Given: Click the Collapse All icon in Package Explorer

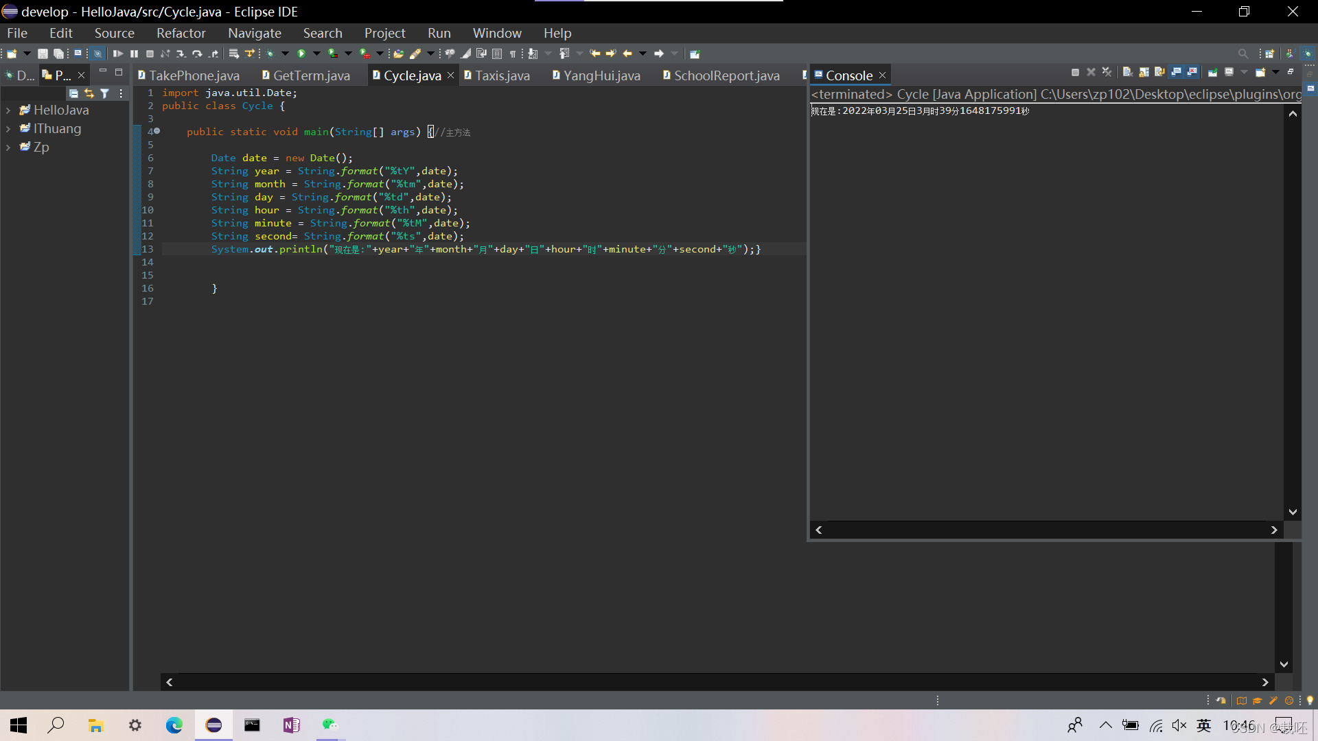Looking at the screenshot, I should point(73,93).
